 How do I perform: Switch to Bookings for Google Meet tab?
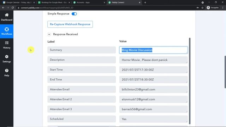click(54, 2)
